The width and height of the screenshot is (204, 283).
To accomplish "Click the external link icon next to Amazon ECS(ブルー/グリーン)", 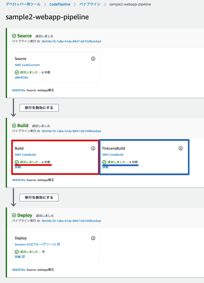I will pyautogui.click(x=58, y=244).
